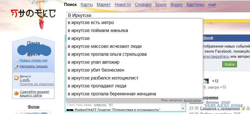Open the 1 руб. balance link
250x114 pixels.
(x=25, y=80)
